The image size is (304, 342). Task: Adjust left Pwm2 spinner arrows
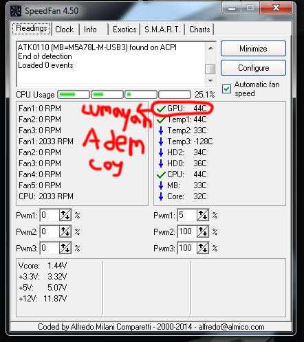[65, 231]
